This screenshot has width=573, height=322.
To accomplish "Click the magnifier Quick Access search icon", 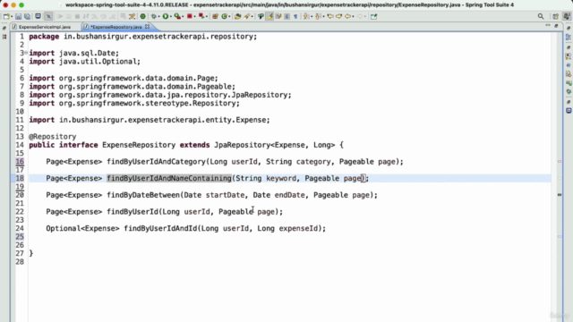I will pos(541,16).
